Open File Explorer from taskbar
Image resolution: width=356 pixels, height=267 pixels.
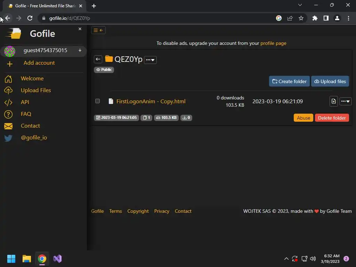[26, 259]
